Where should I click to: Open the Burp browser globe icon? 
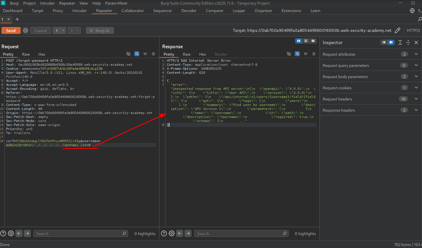(412, 11)
